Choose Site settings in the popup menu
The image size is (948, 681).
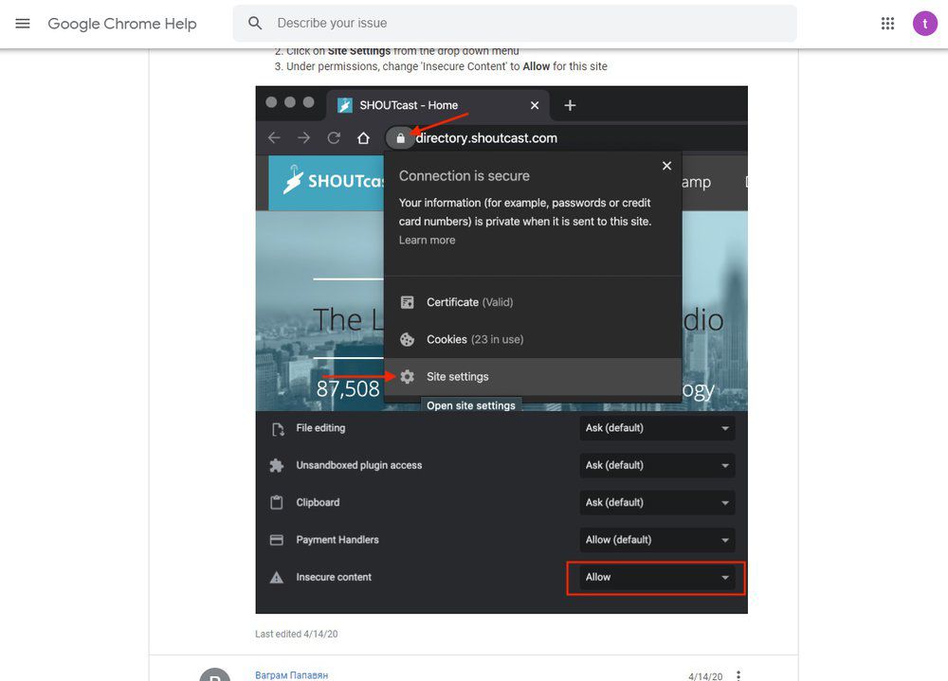pyautogui.click(x=458, y=377)
